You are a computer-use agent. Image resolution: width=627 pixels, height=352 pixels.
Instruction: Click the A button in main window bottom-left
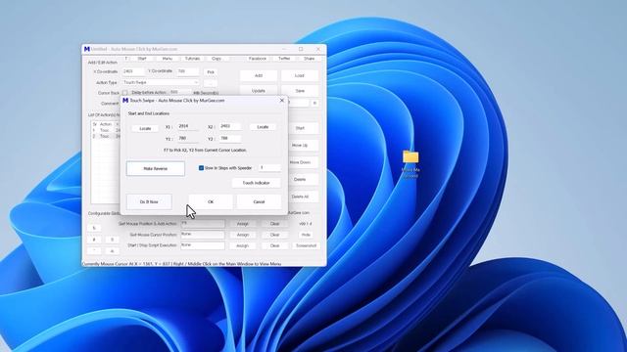(x=112, y=251)
